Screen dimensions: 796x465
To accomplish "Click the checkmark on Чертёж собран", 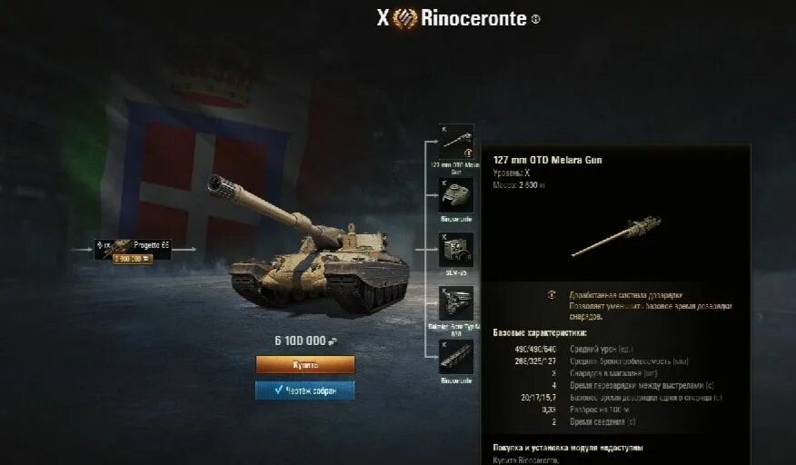I will click(x=278, y=390).
